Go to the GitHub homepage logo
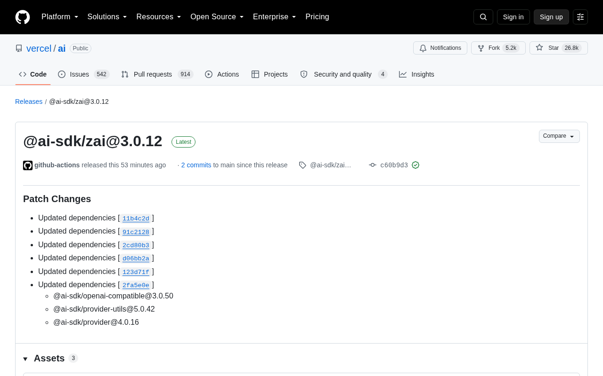Viewport: 603px width, 376px height. point(23,17)
